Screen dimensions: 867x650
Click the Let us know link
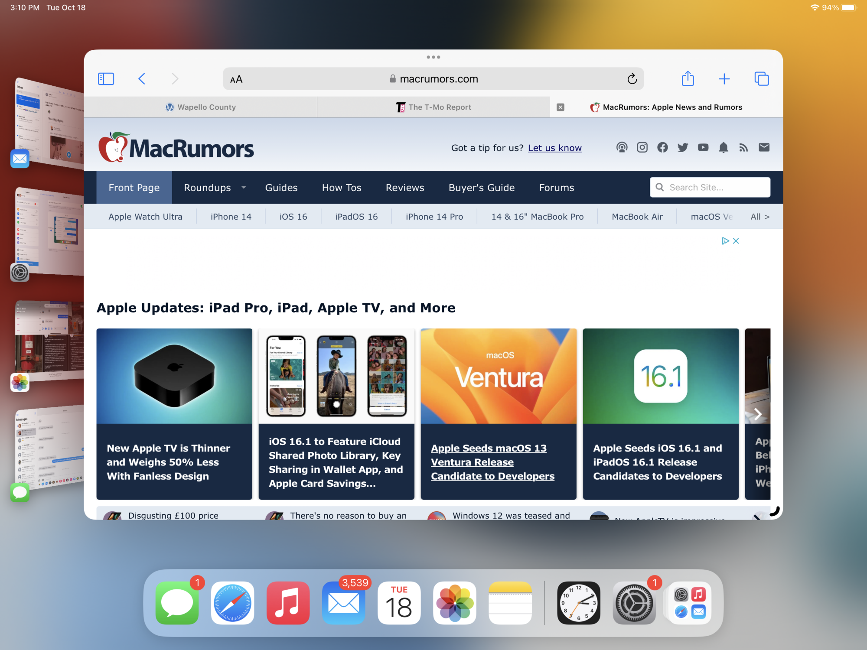(554, 148)
